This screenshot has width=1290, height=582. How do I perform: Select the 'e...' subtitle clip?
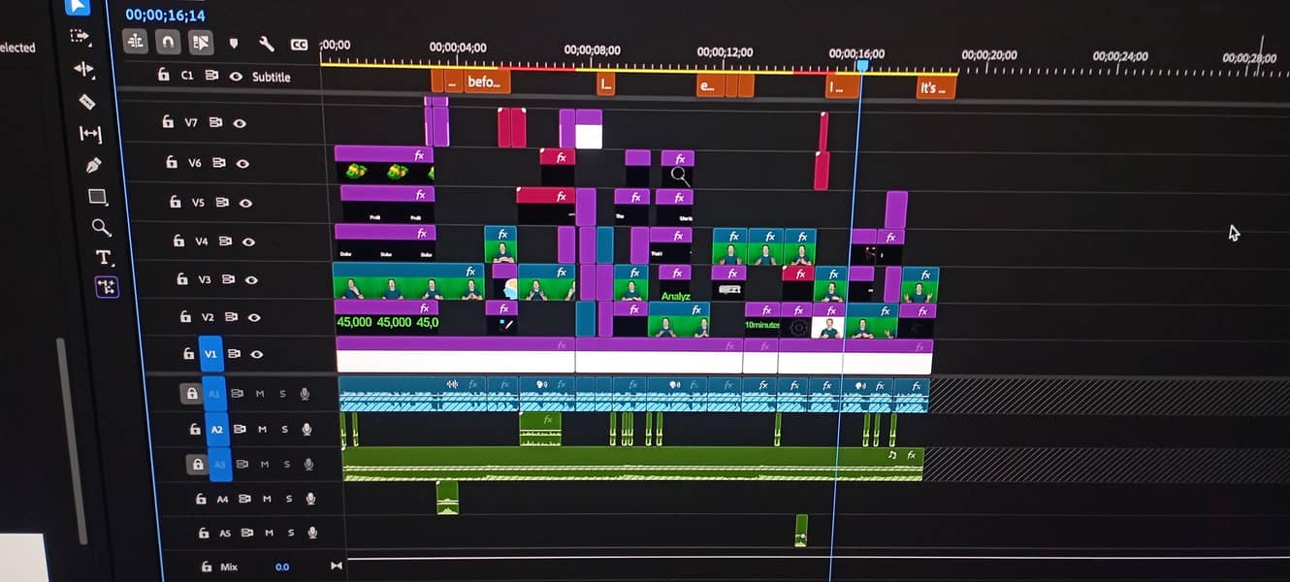711,85
